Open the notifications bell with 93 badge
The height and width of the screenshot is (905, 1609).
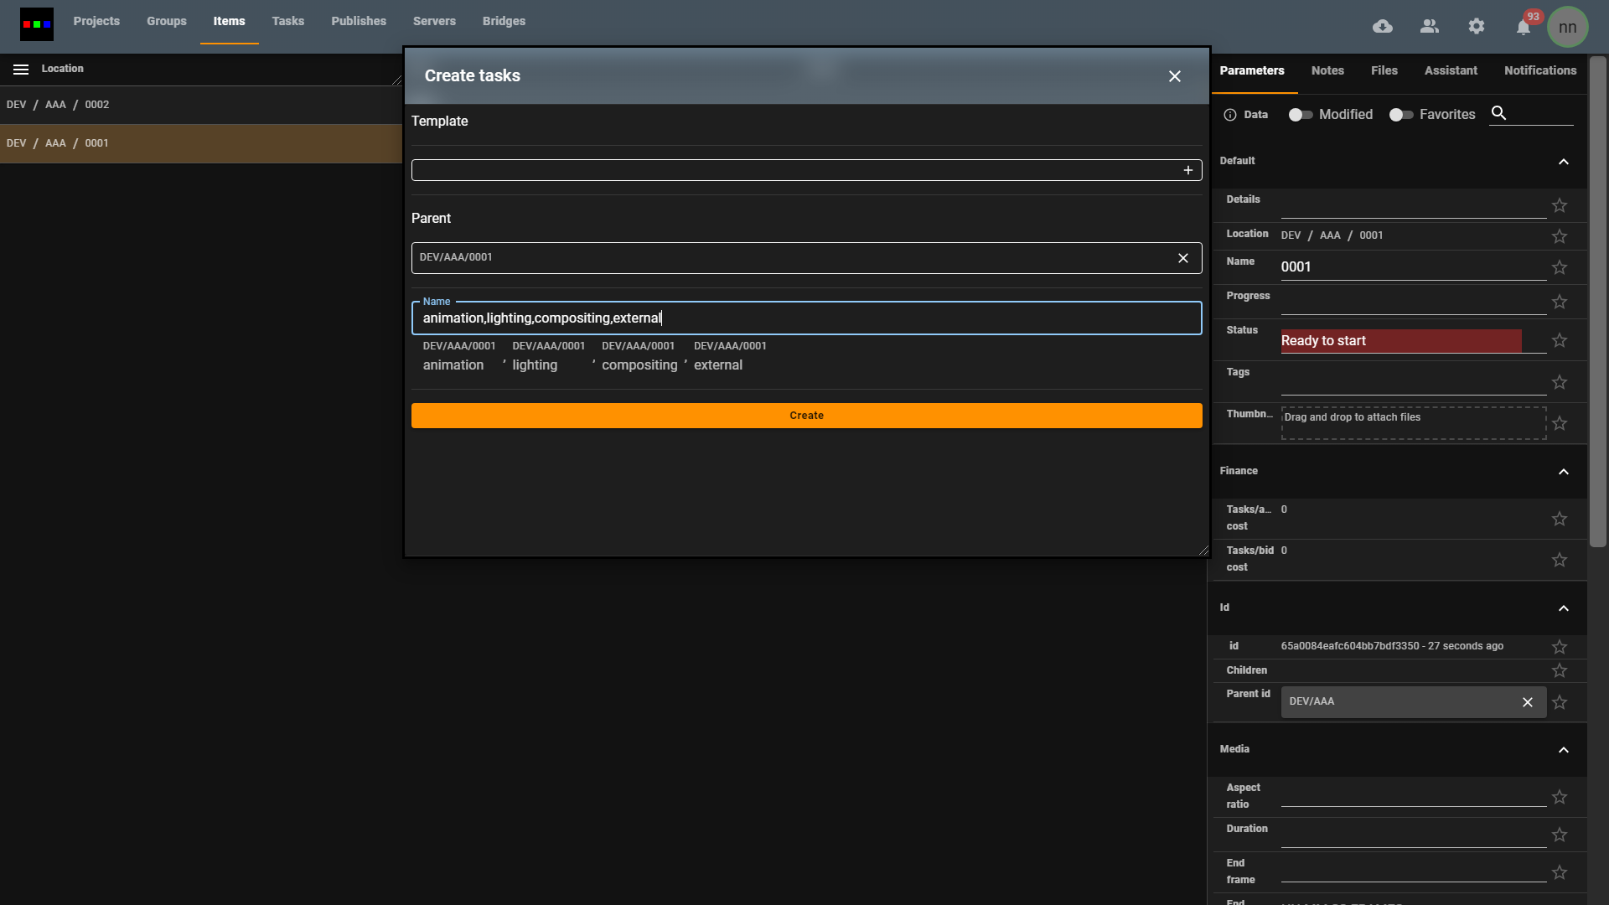click(x=1524, y=26)
